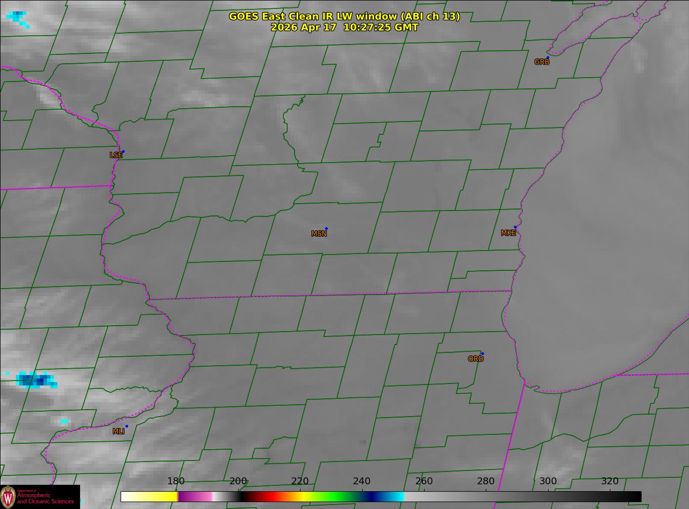Click the red segment of the color bar
Image resolution: width=689 pixels, height=509 pixels.
coord(269,496)
